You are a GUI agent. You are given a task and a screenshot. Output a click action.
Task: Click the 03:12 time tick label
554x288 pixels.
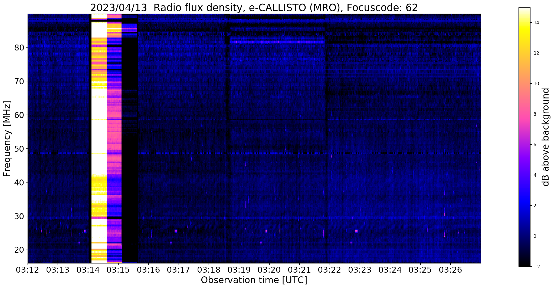(x=28, y=270)
